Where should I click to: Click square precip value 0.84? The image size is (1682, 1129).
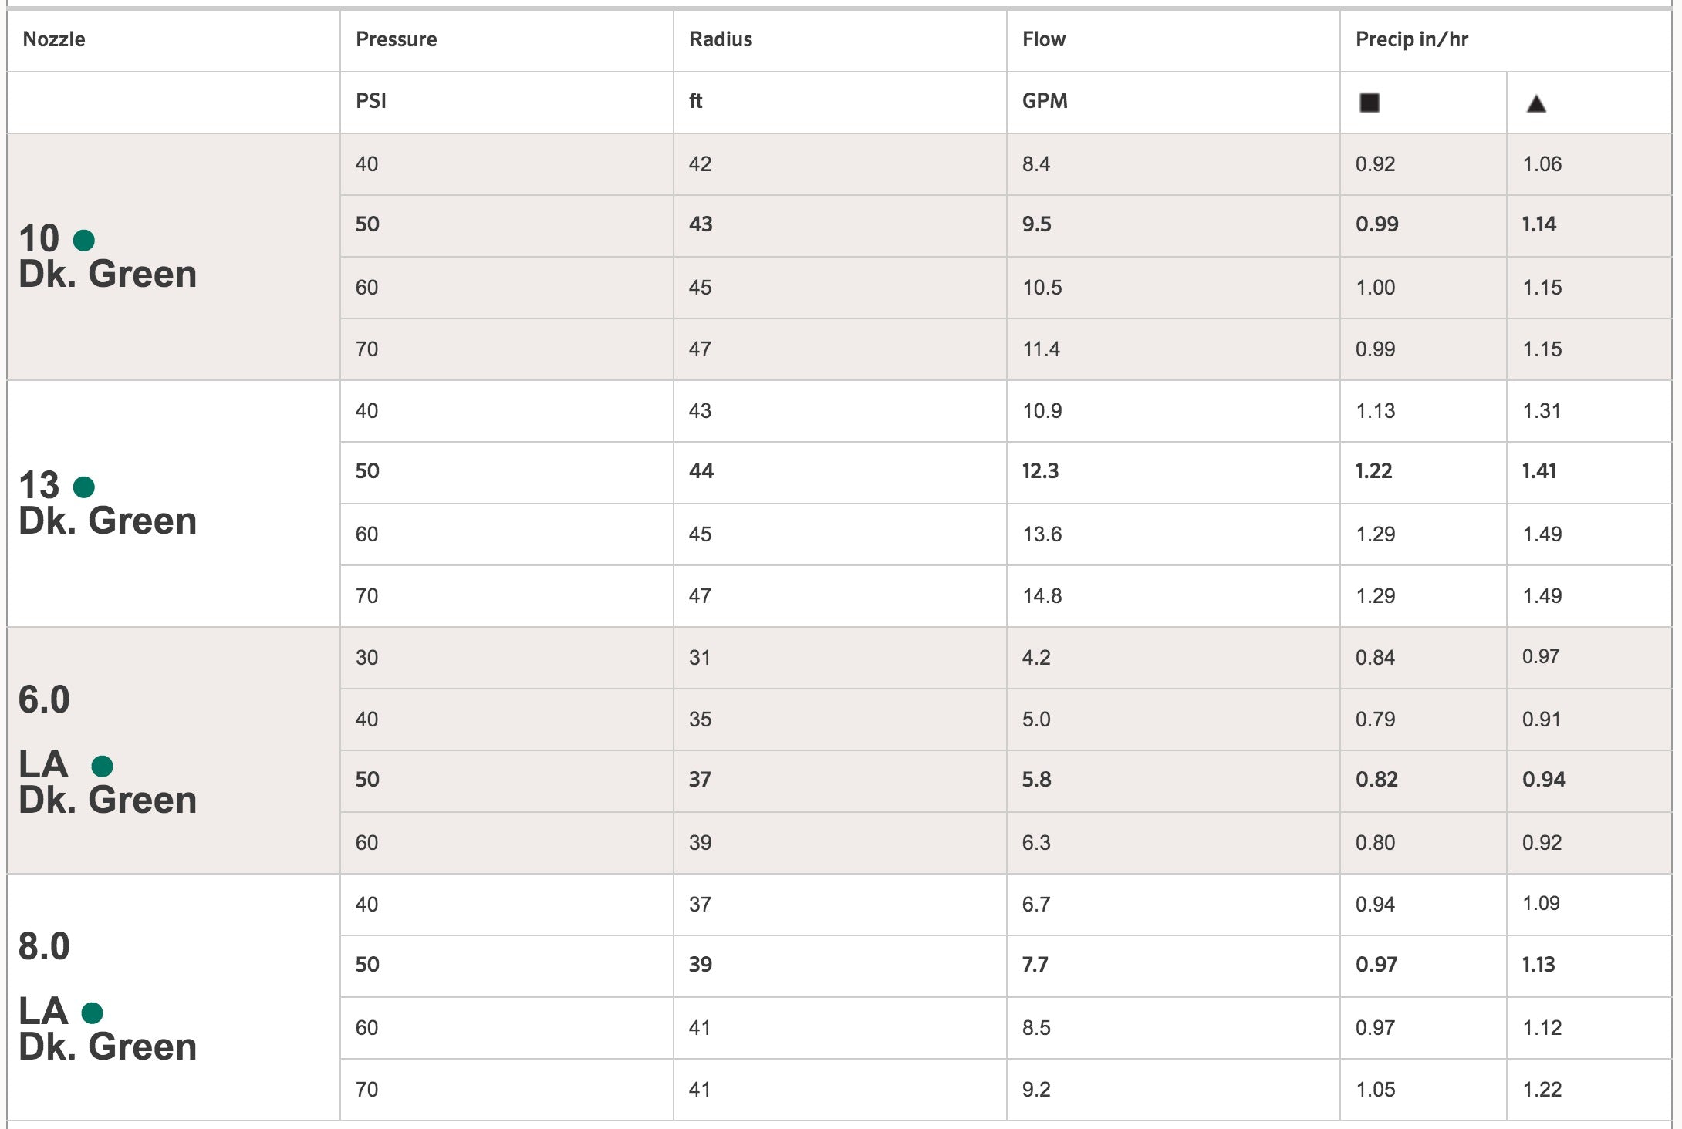click(x=1375, y=658)
